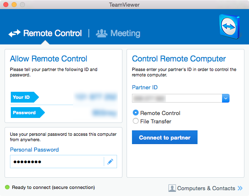Close the TeamViewer window
Image resolution: width=249 pixels, height=196 pixels.
(6, 5)
